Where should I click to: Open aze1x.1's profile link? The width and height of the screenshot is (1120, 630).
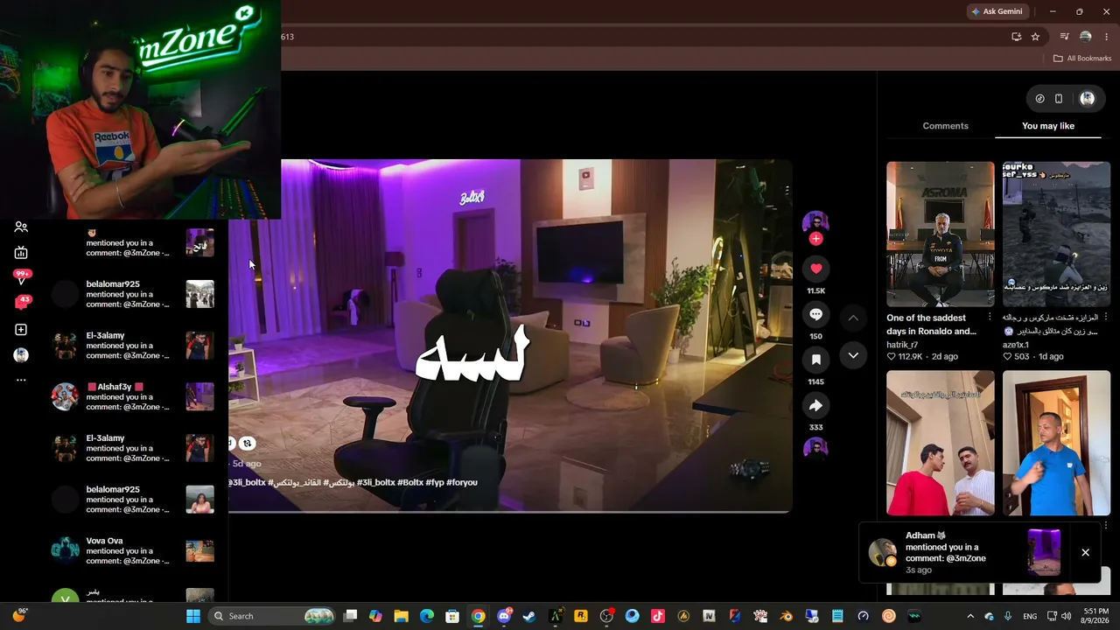click(1016, 345)
